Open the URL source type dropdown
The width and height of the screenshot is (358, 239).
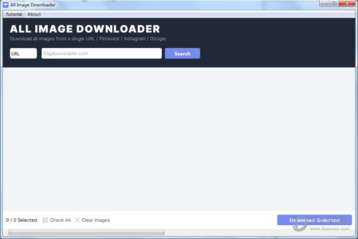pyautogui.click(x=23, y=53)
